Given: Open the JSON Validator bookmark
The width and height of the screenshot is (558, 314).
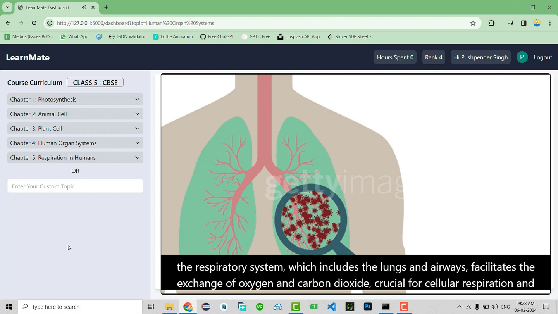Looking at the screenshot, I should [127, 36].
